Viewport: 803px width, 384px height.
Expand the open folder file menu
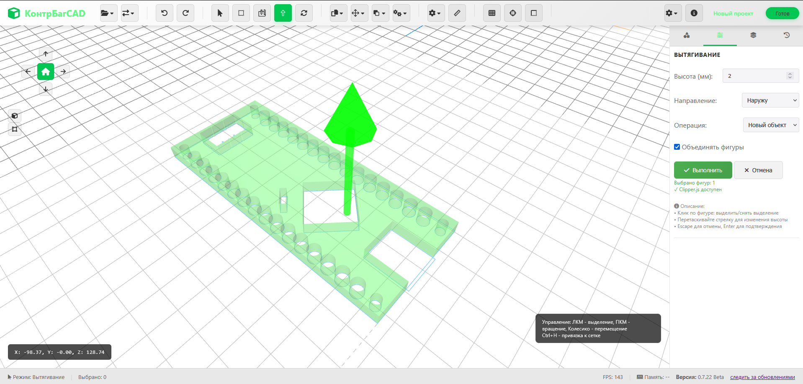[x=108, y=13]
